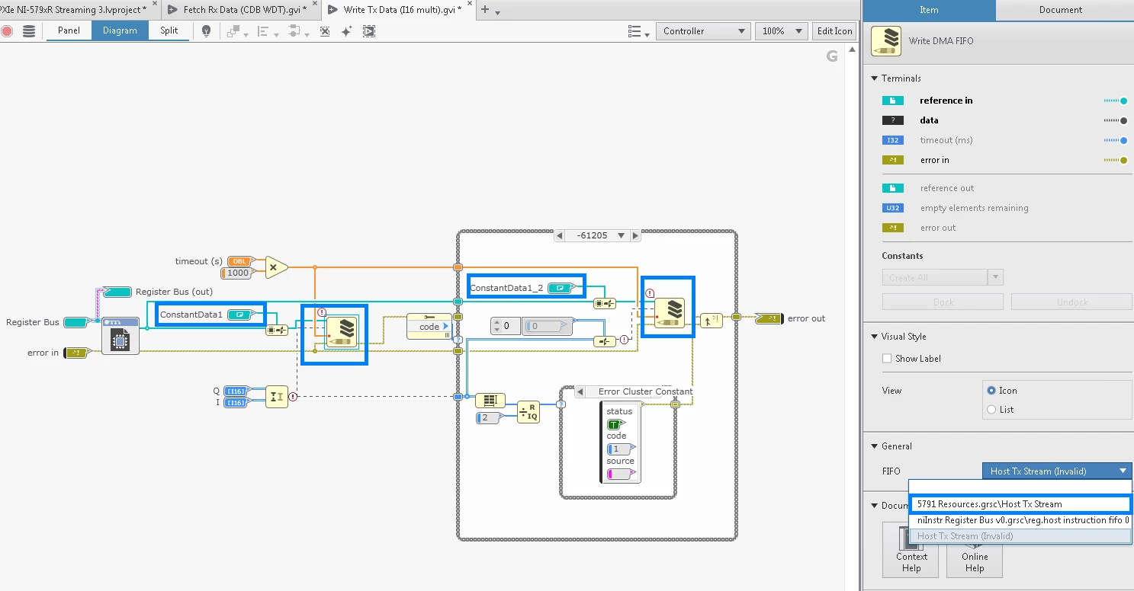Select the Icon view radio button
Screen dimensions: 1134x591
(x=992, y=390)
